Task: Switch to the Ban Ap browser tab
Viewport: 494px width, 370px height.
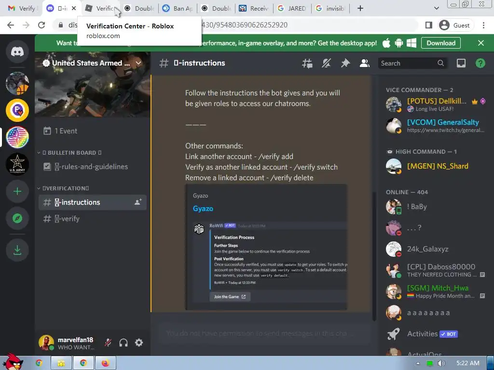Action: click(x=178, y=9)
